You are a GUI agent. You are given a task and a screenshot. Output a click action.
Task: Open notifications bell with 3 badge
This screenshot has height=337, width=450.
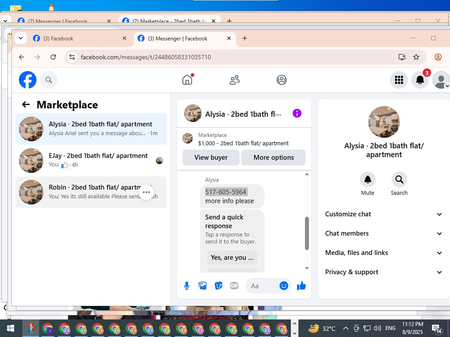tap(420, 80)
